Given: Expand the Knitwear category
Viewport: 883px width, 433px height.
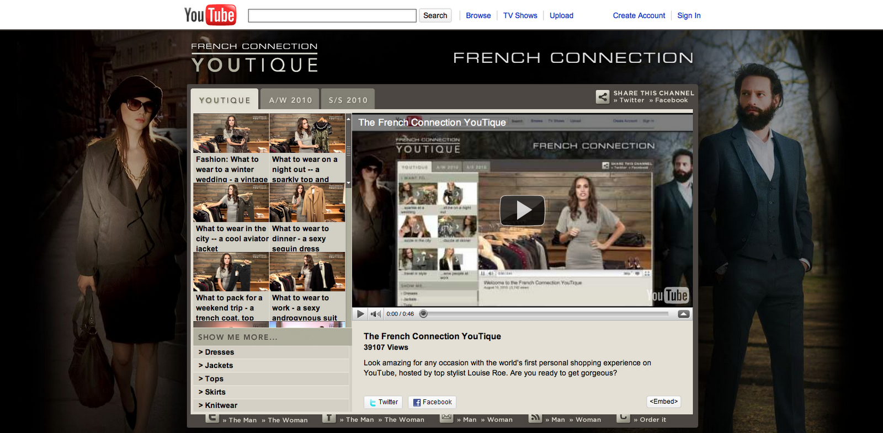Looking at the screenshot, I should click(272, 405).
